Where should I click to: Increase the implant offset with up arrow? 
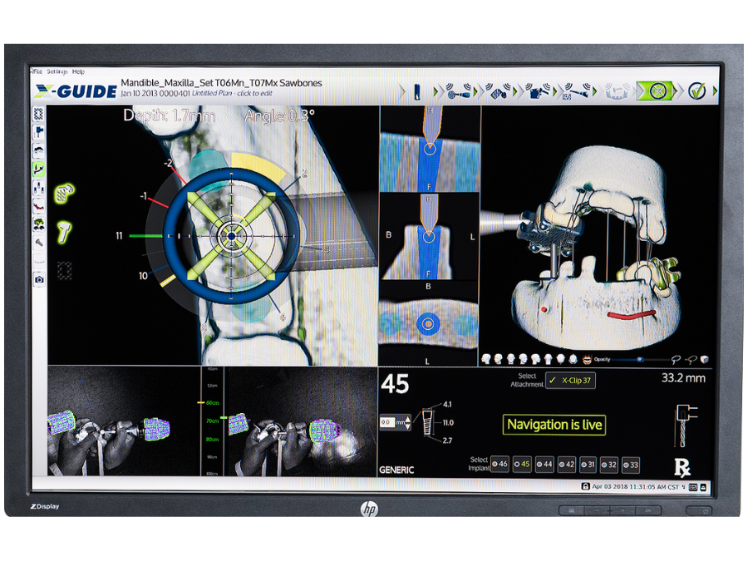tap(407, 420)
